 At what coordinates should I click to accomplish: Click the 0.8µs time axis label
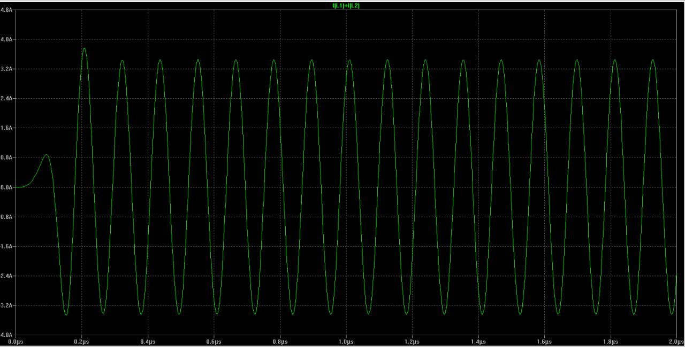coord(280,341)
